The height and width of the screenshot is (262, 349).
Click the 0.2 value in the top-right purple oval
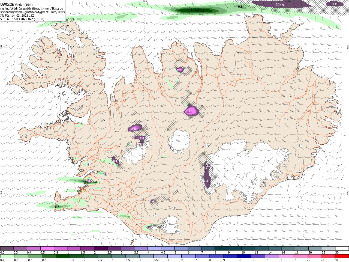[x=335, y=4]
